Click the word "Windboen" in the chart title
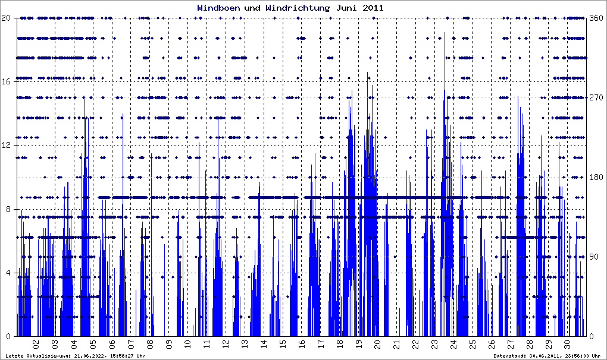 click(x=218, y=8)
